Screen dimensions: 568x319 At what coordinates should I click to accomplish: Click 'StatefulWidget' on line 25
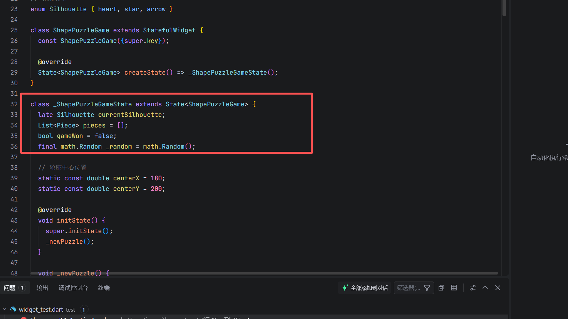(x=169, y=30)
